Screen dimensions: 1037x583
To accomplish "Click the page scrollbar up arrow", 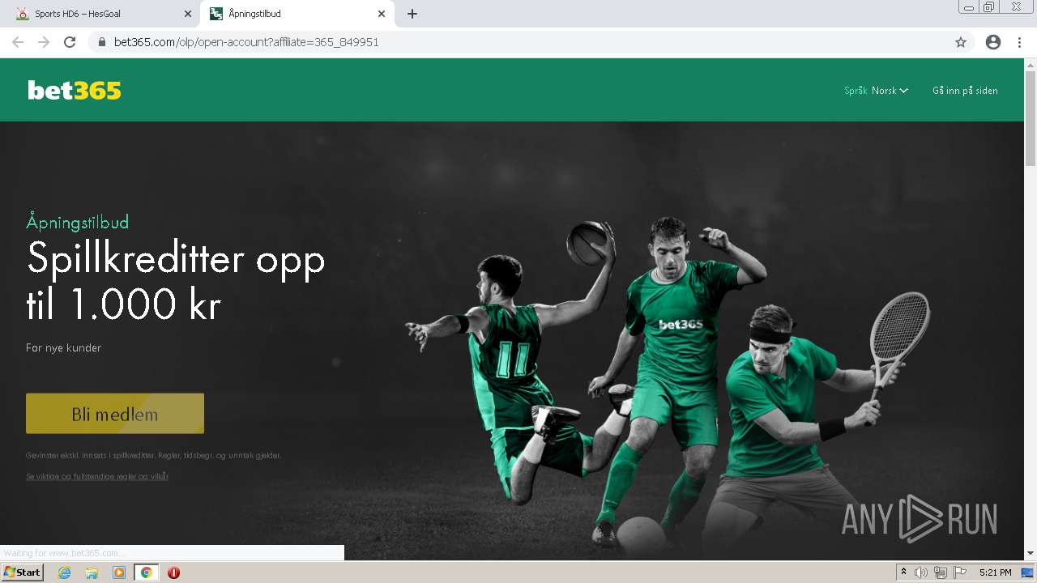I will pyautogui.click(x=1031, y=65).
